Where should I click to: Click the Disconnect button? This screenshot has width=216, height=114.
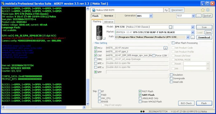[177, 10]
